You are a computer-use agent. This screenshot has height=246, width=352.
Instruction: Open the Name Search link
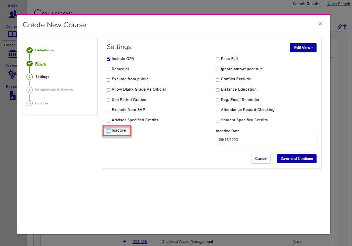click(x=338, y=4)
